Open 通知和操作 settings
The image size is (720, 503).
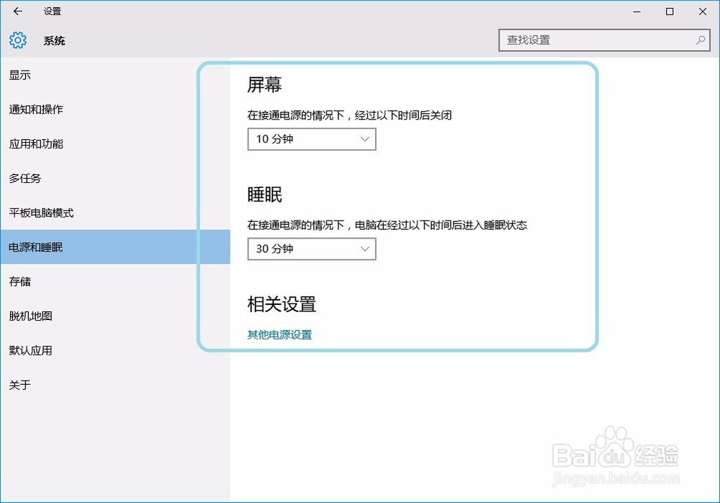coord(36,110)
